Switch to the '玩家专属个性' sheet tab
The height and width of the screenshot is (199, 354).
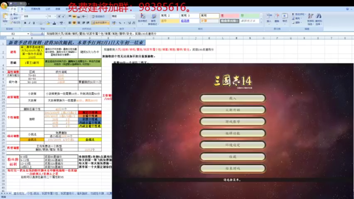50,194
